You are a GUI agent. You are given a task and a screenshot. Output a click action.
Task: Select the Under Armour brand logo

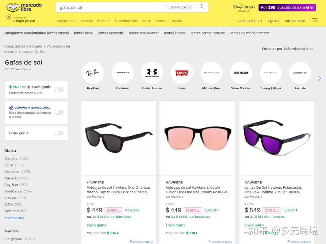[152, 73]
